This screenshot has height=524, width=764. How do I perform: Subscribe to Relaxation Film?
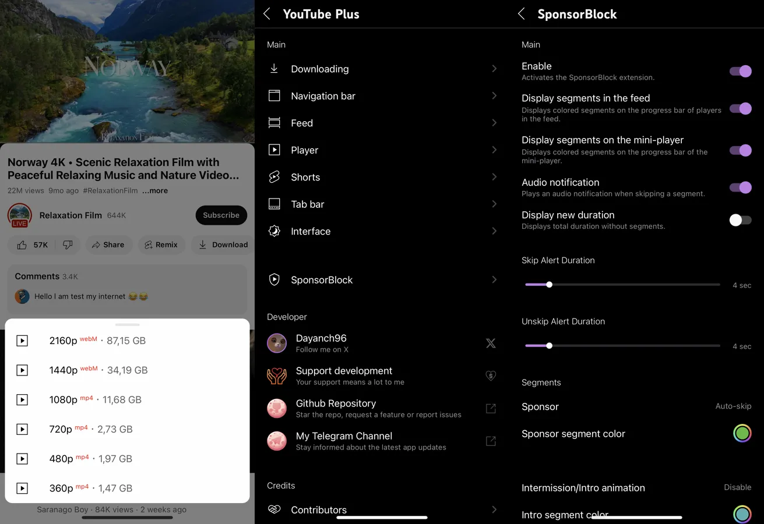coord(221,215)
